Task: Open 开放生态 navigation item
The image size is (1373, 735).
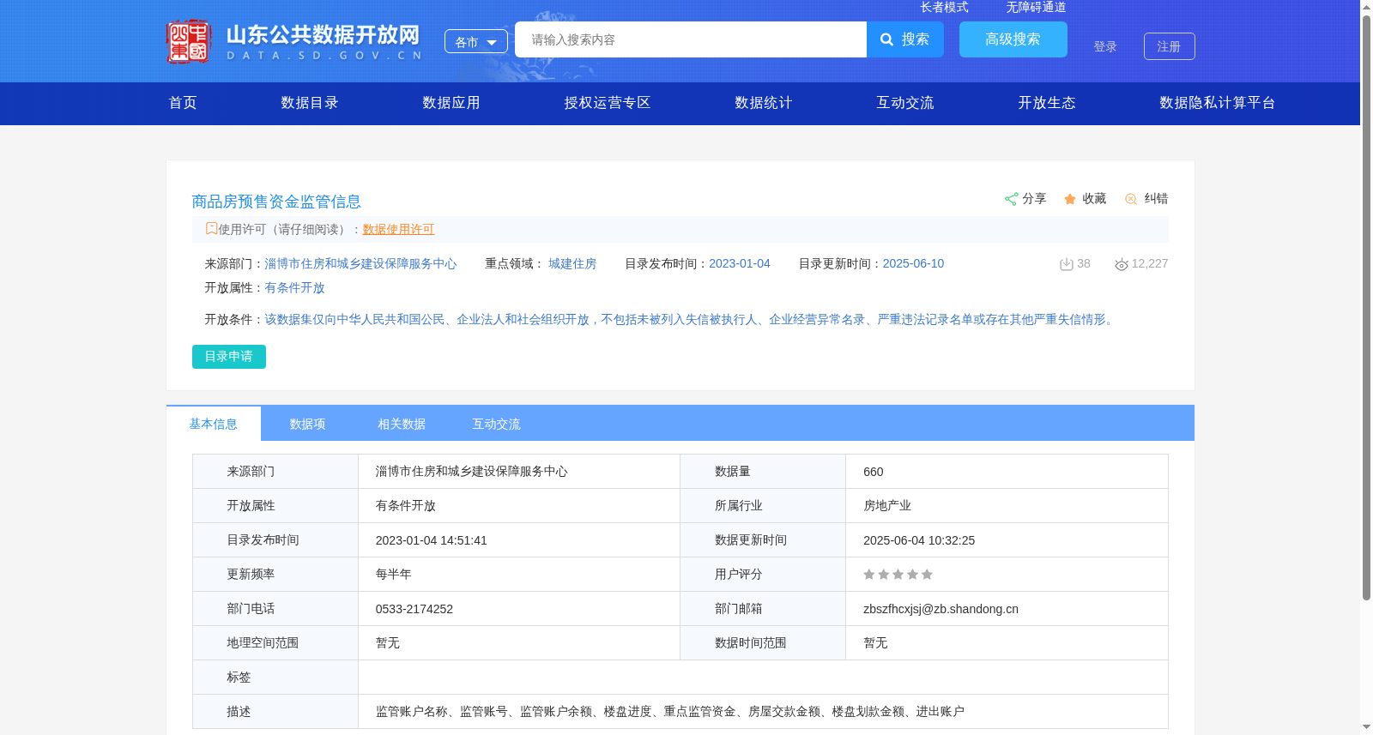Action: coord(1047,103)
